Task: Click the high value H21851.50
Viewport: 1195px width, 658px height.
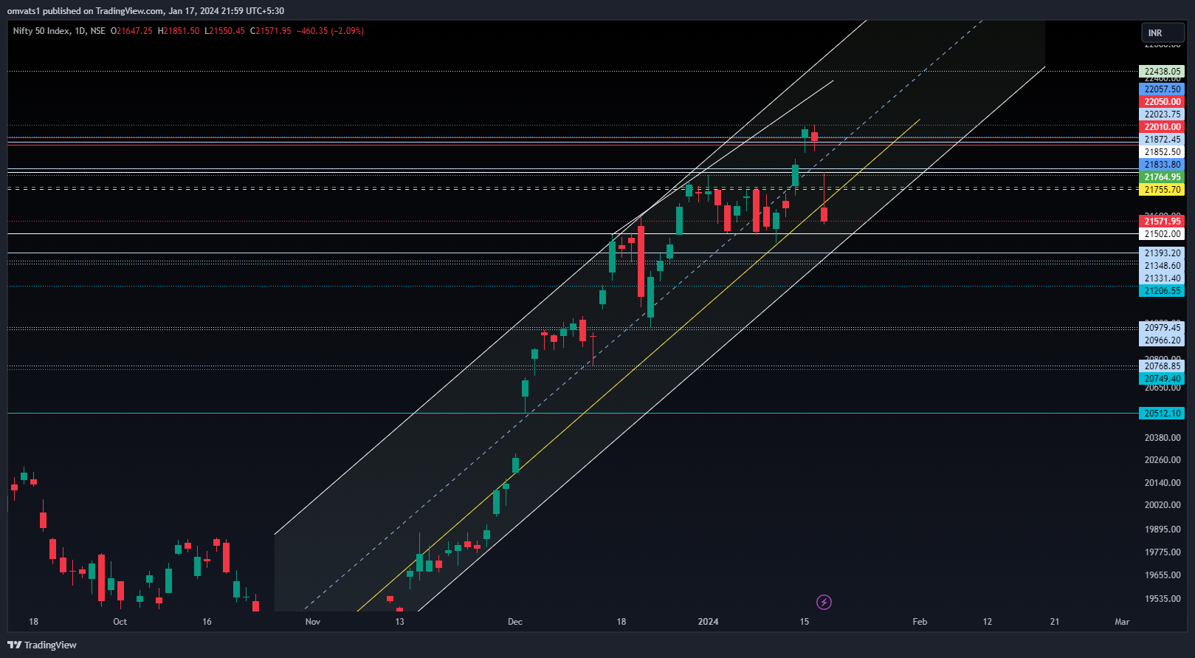Action: pyautogui.click(x=179, y=31)
